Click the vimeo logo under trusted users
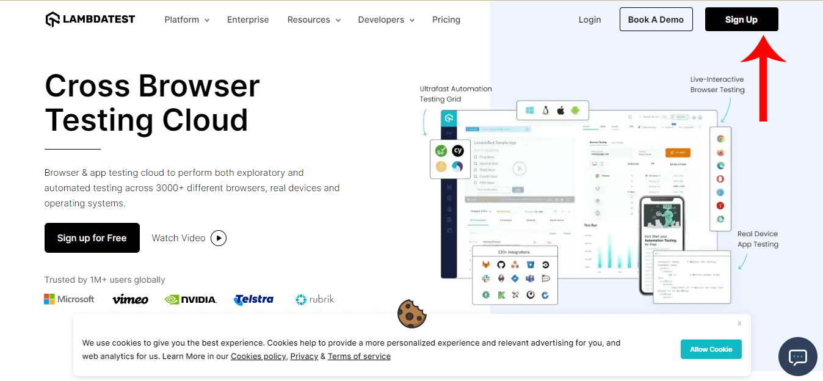This screenshot has width=823, height=381. click(130, 299)
